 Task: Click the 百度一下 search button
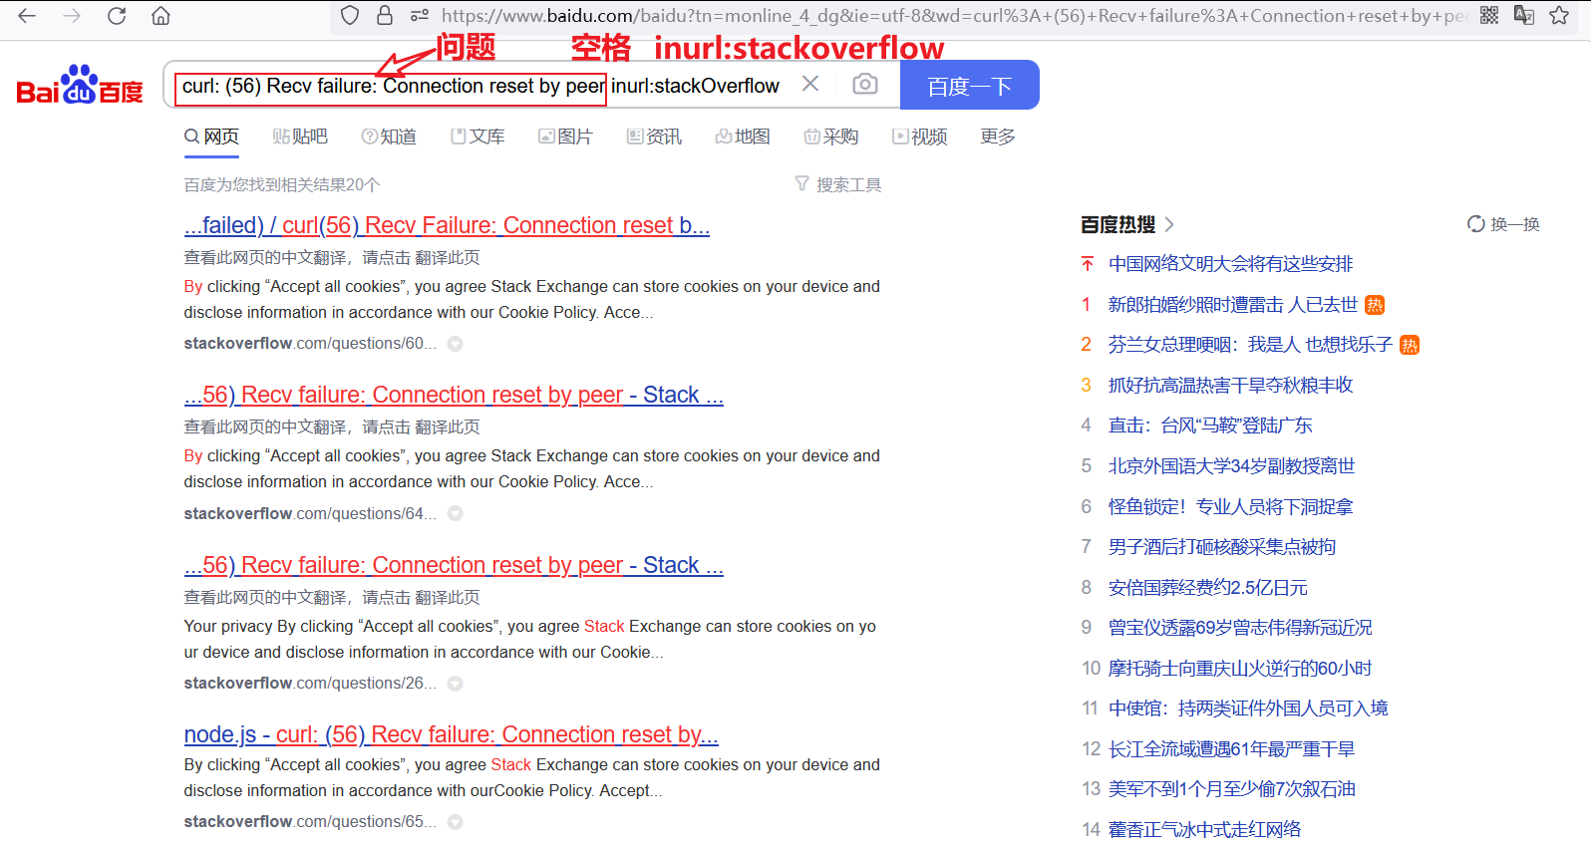[970, 85]
